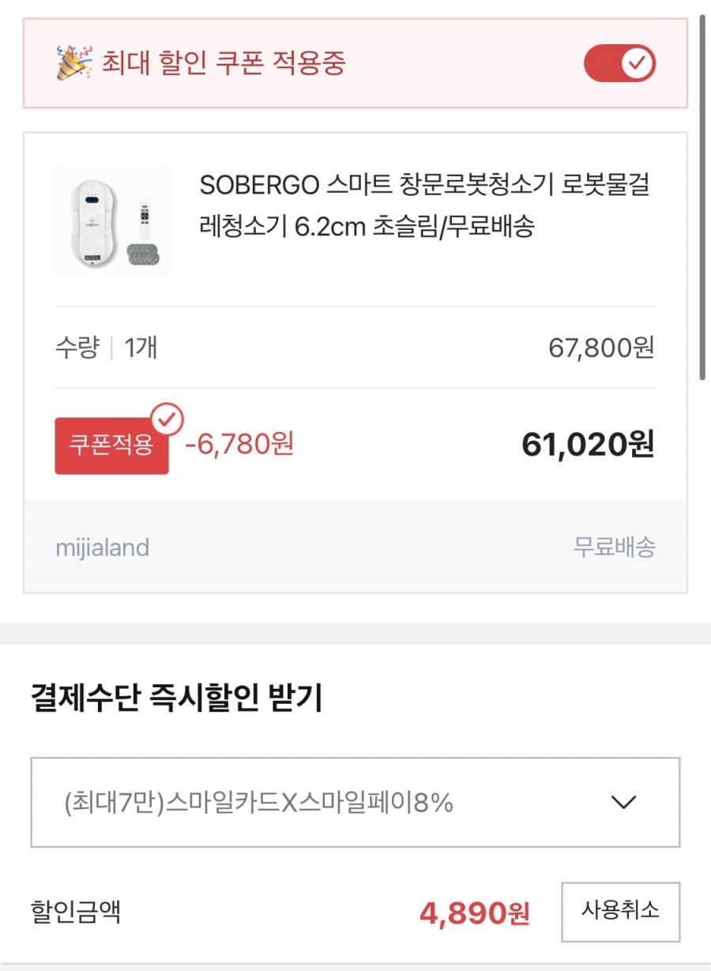
Task: Click the 결제수단 즉시할인 받기 heading
Action: click(x=176, y=698)
